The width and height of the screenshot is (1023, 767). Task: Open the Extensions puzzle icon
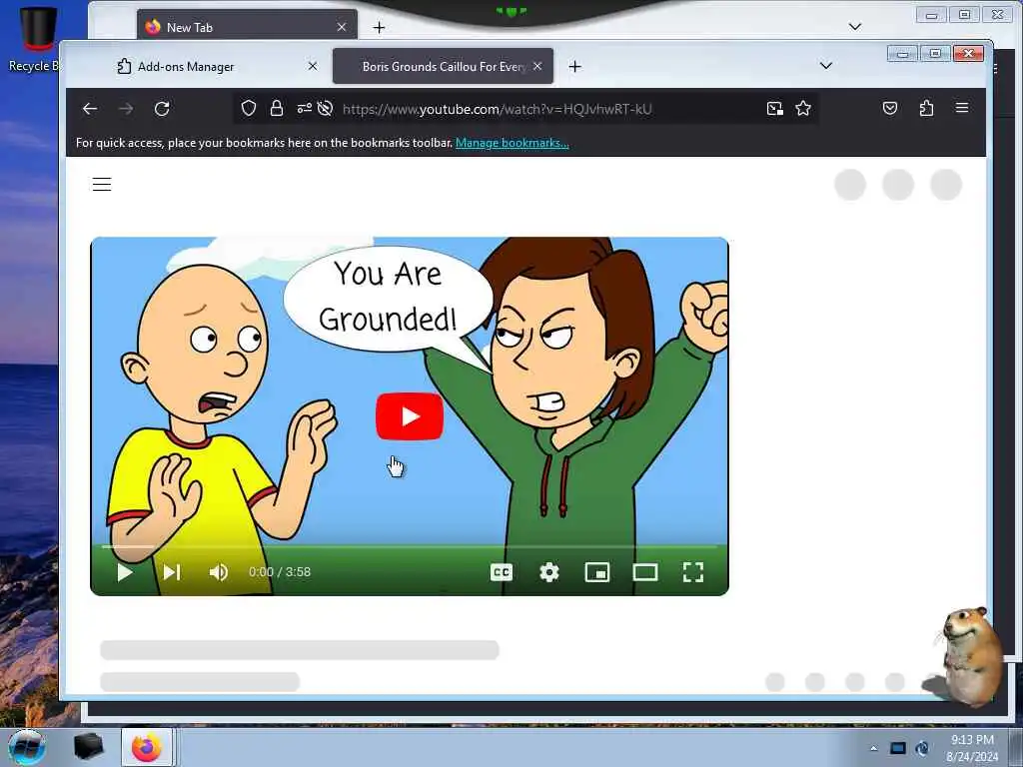(926, 108)
